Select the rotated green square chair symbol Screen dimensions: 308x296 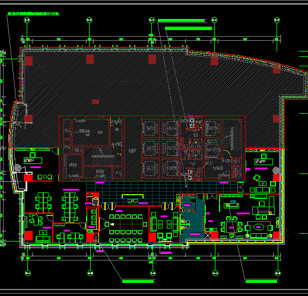click(256, 178)
